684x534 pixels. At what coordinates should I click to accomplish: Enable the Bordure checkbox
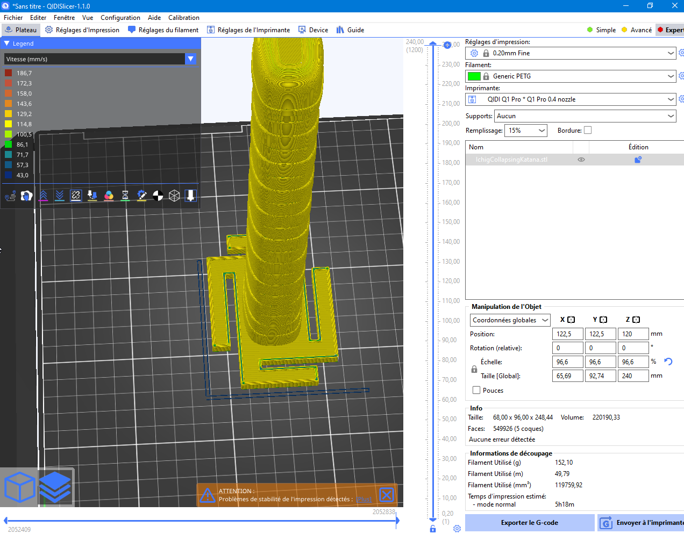(x=588, y=130)
